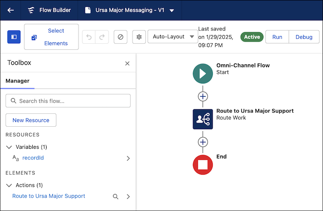Click the undo arrow icon
Screen dimensions: 323x211
(x=89, y=37)
